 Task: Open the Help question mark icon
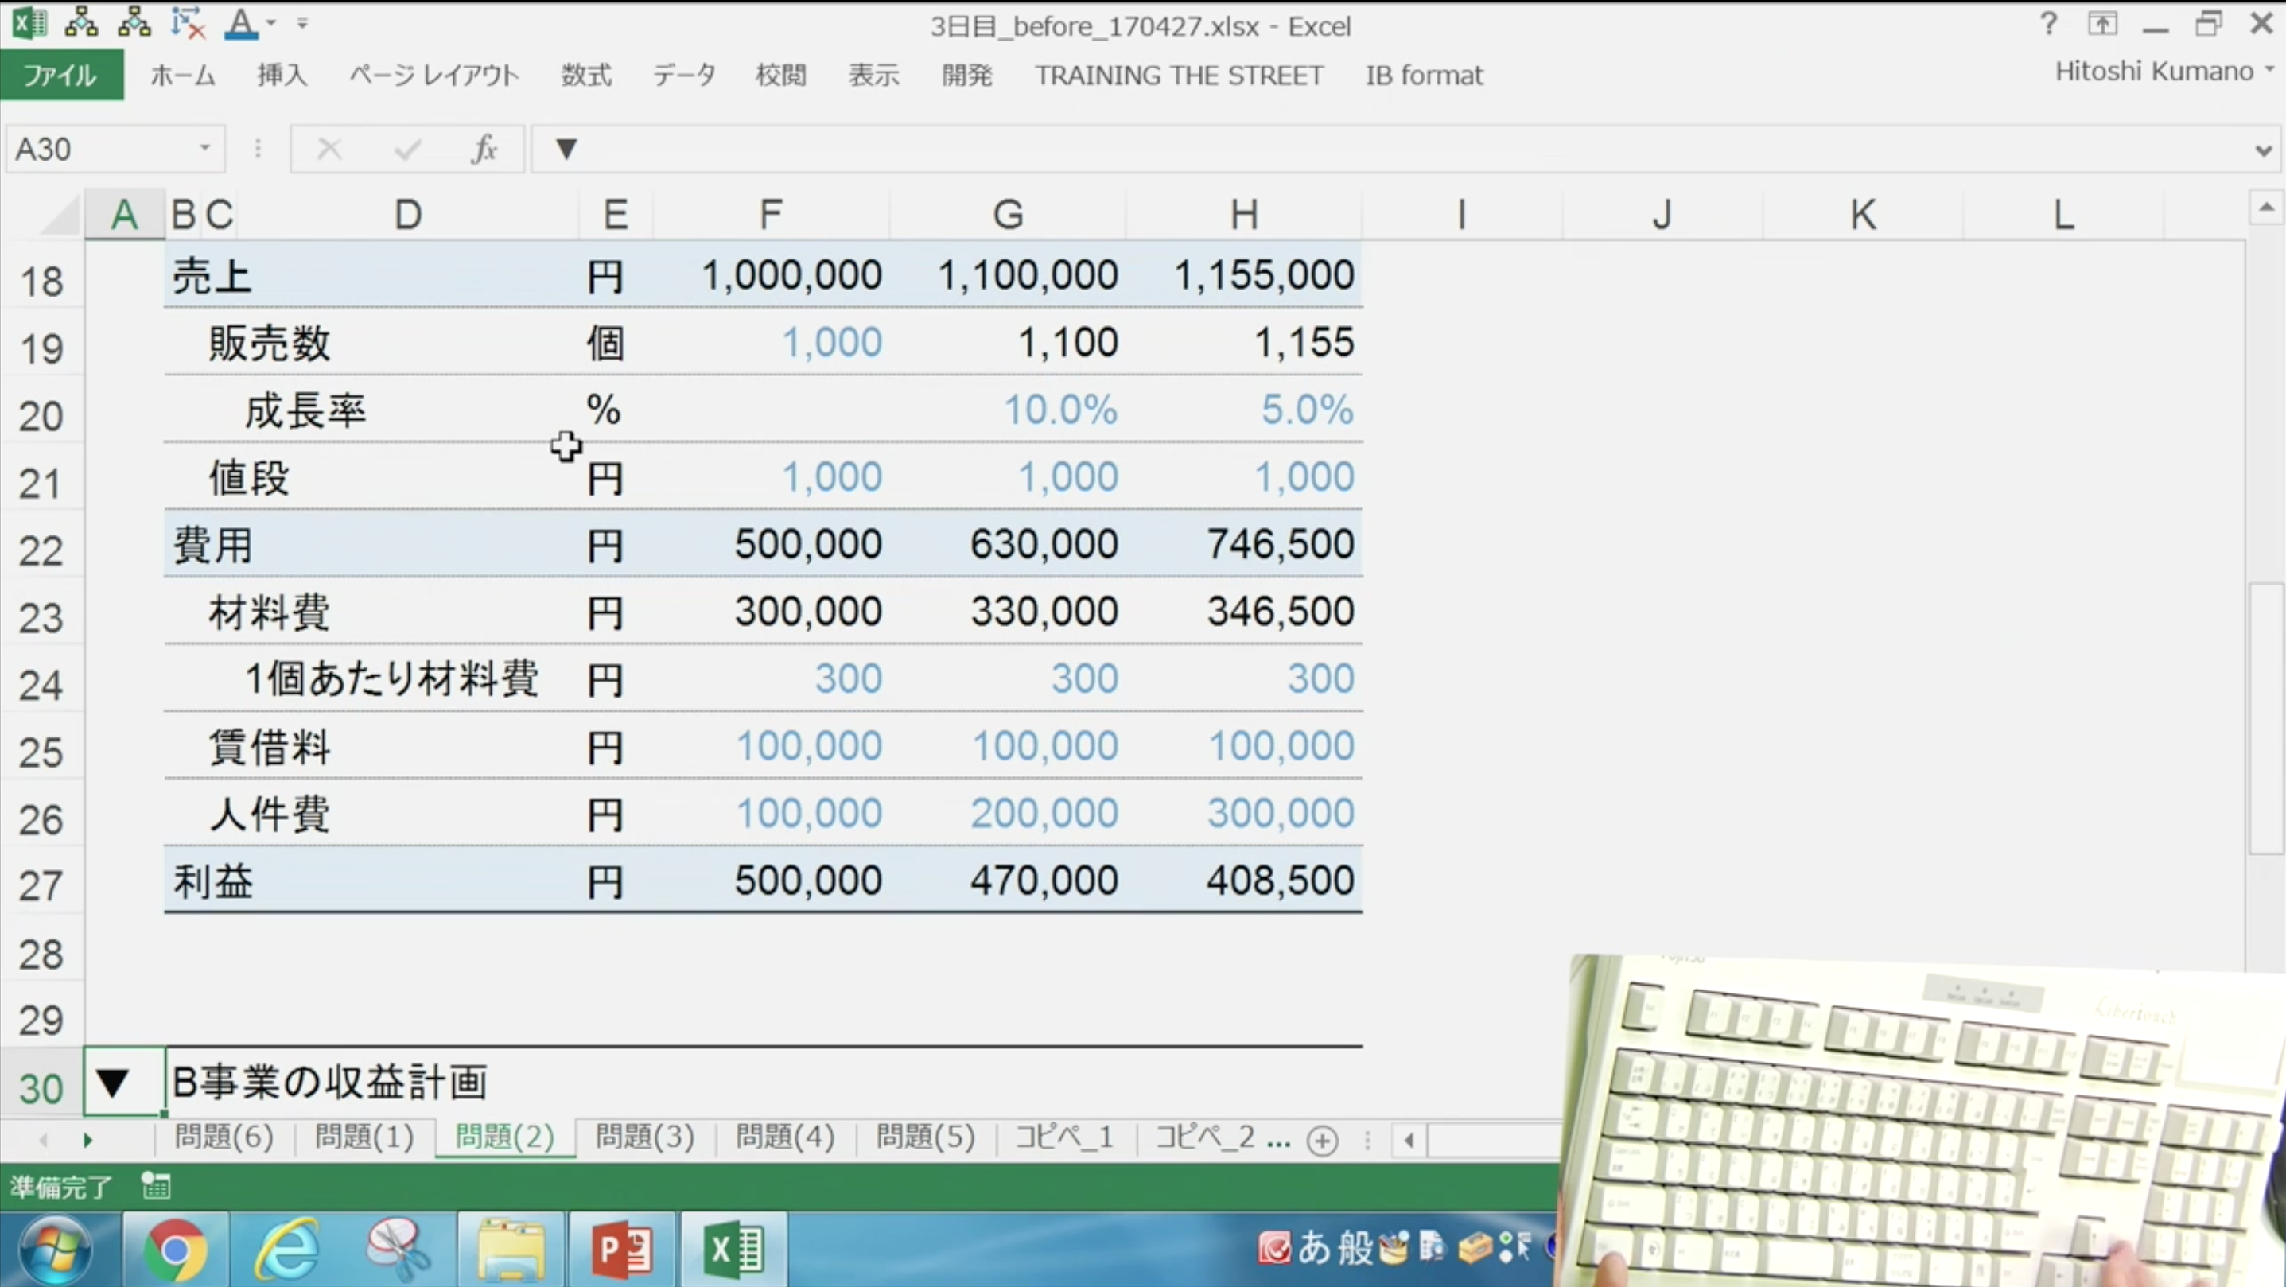pyautogui.click(x=2048, y=23)
